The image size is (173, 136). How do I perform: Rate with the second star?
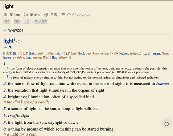point(74,15)
